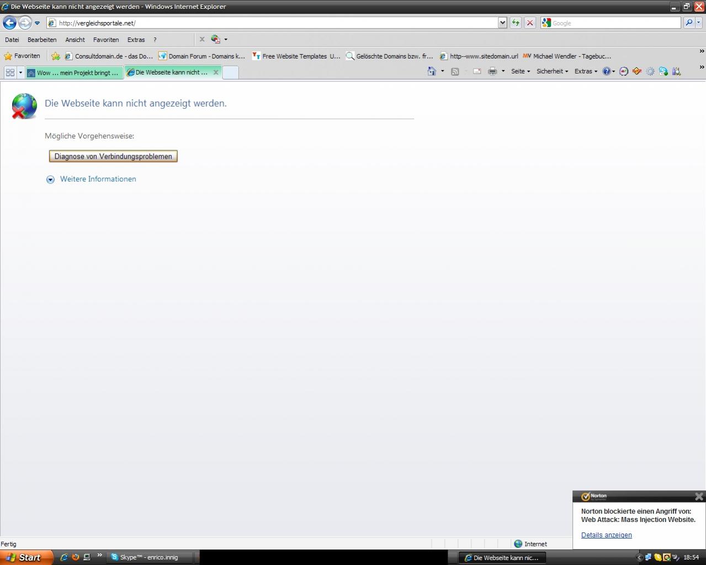Open the Ansicht menu
Viewport: 706px width, 565px height.
point(75,40)
